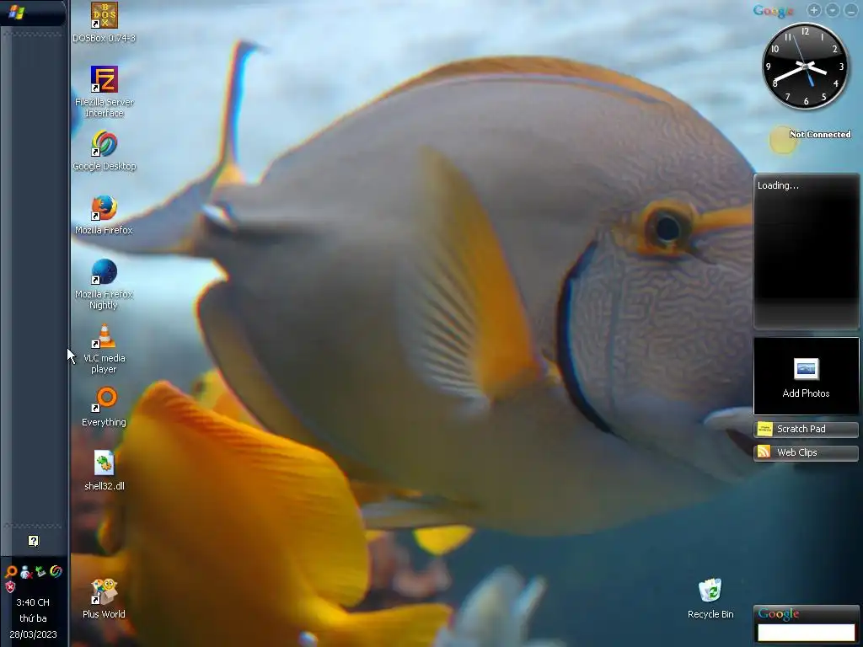Click the Not Connected weather gadget
Viewport: 863px width, 647px height.
(810, 139)
